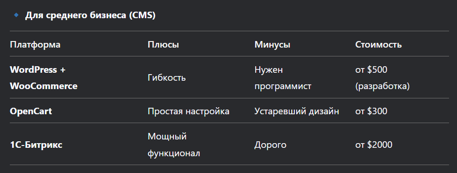Viewport: 457px width, 173px height.
Task: Click the 'Устаревший дизайн' cell
Action: pyautogui.click(x=297, y=111)
